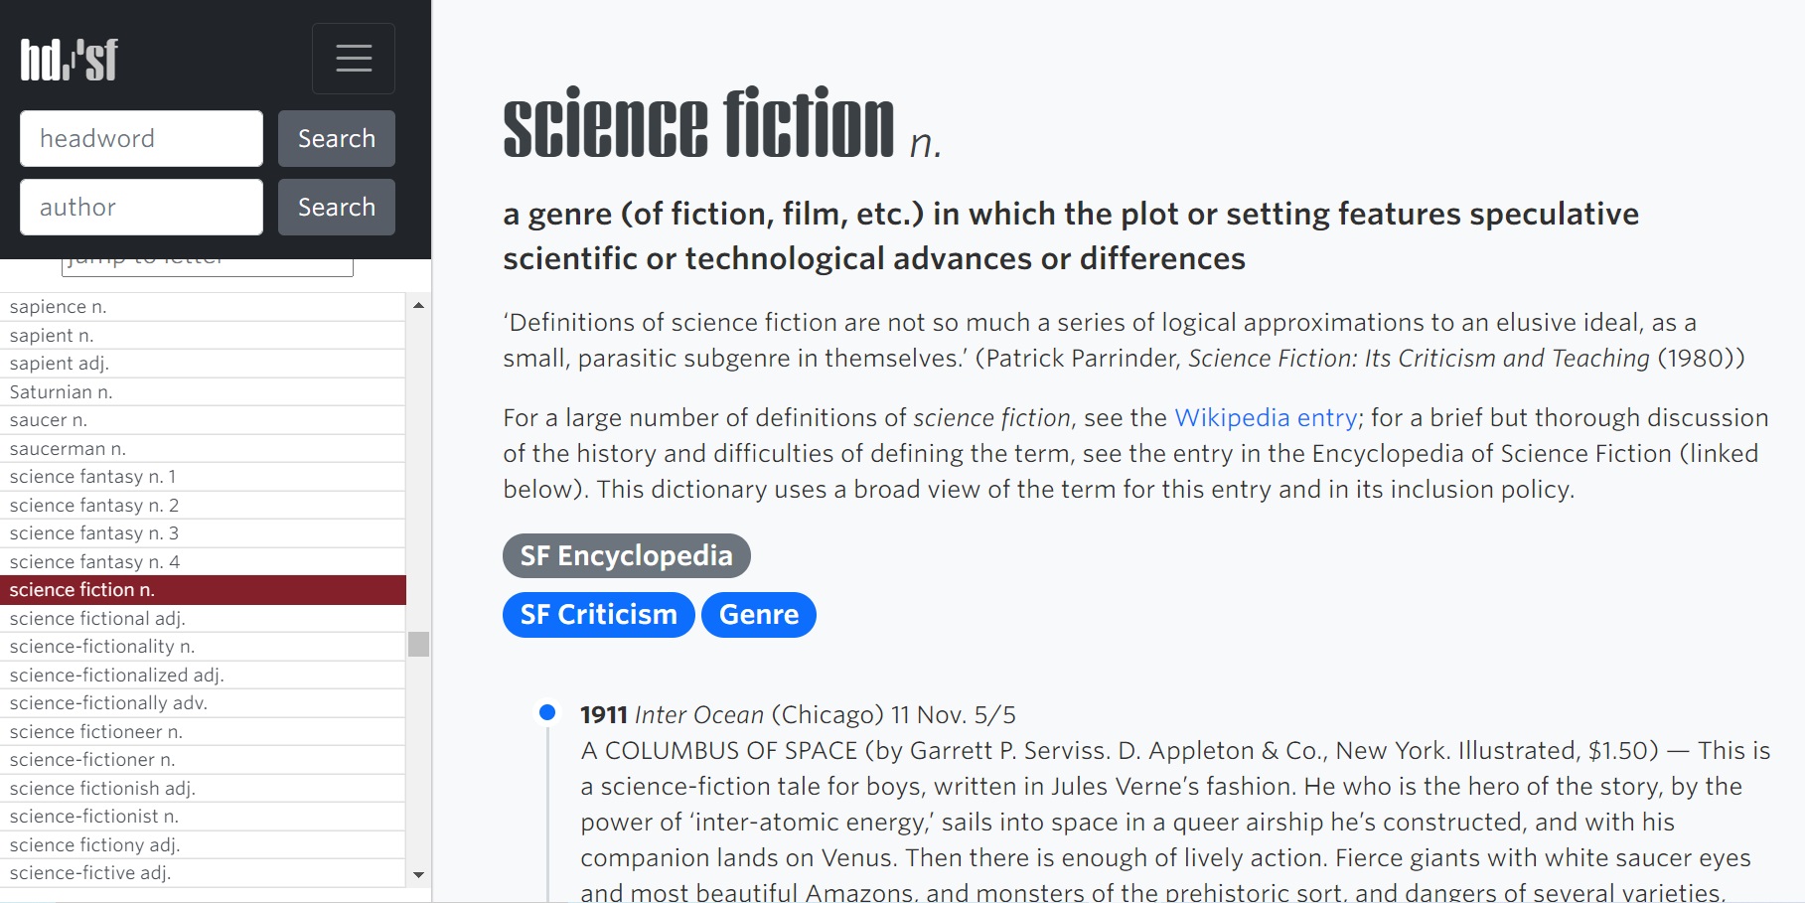Select 'saucerman n.' entry in list
Screen dimensions: 1805x903
(68, 449)
